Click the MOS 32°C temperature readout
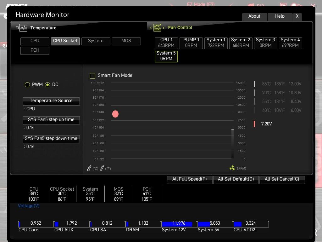 point(119,194)
